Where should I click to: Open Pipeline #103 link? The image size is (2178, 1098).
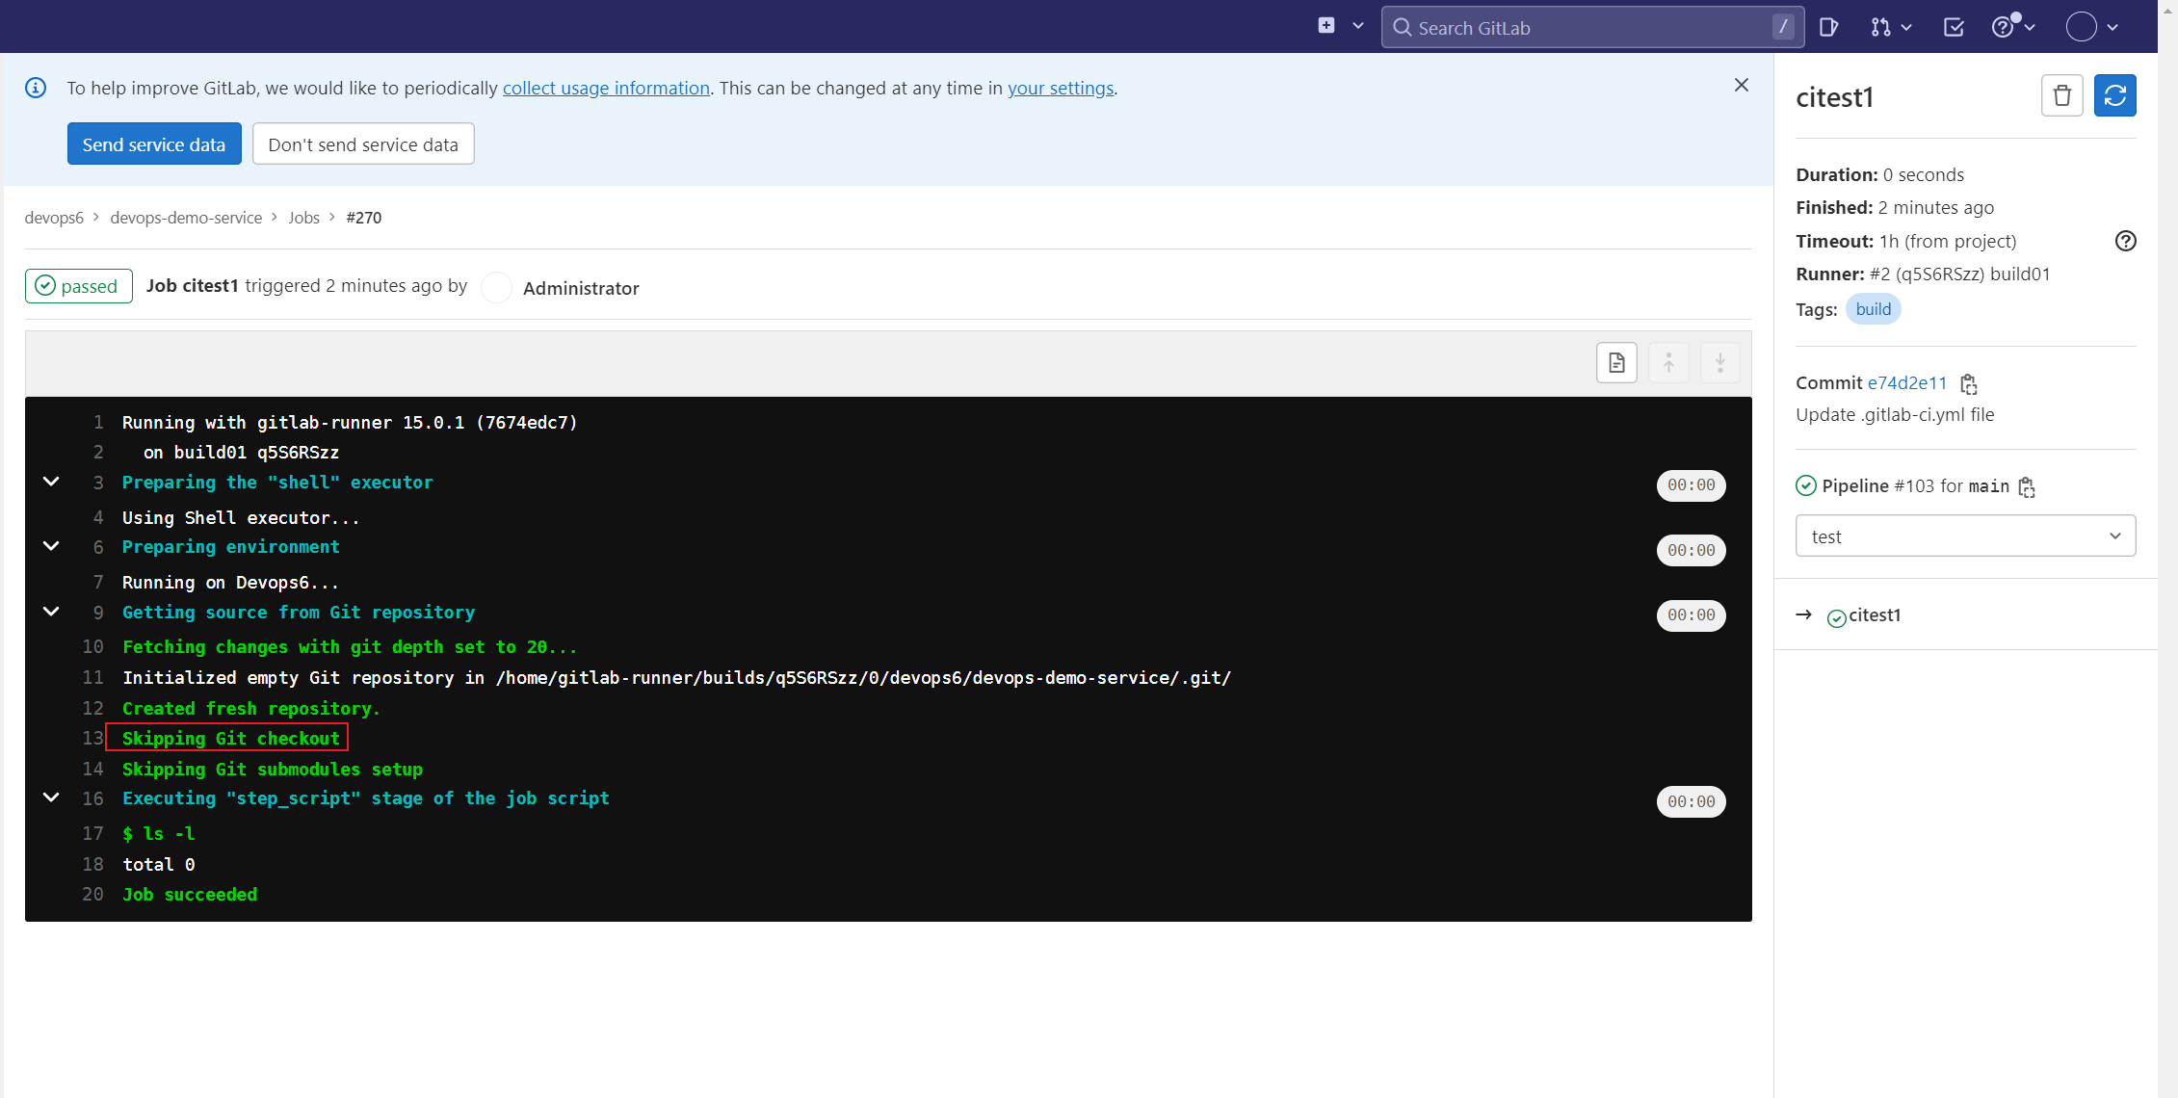tap(1914, 485)
